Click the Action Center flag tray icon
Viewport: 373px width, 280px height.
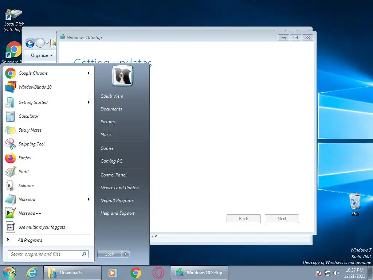pos(319,273)
